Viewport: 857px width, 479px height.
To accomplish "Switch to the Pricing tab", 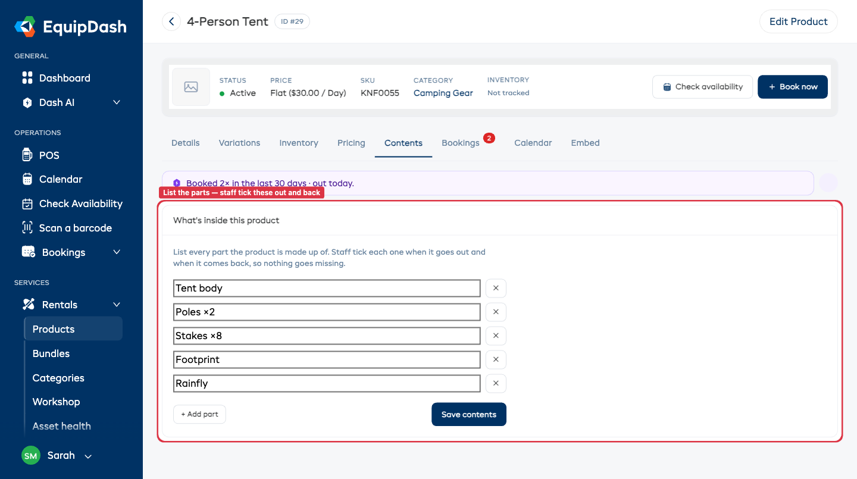I will pyautogui.click(x=351, y=143).
